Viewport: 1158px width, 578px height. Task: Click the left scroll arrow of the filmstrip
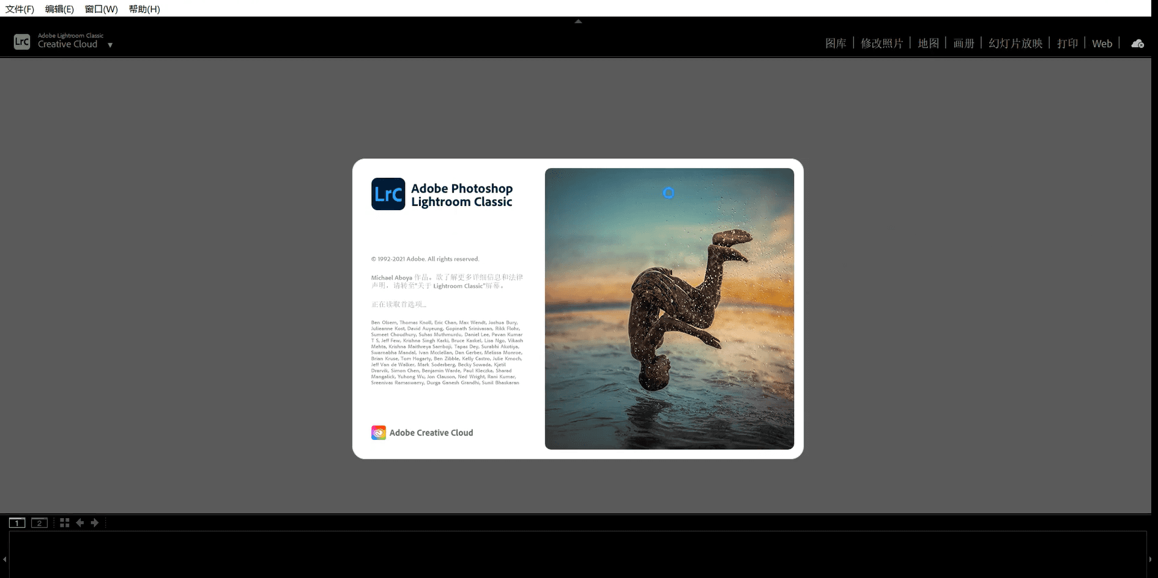click(x=5, y=558)
